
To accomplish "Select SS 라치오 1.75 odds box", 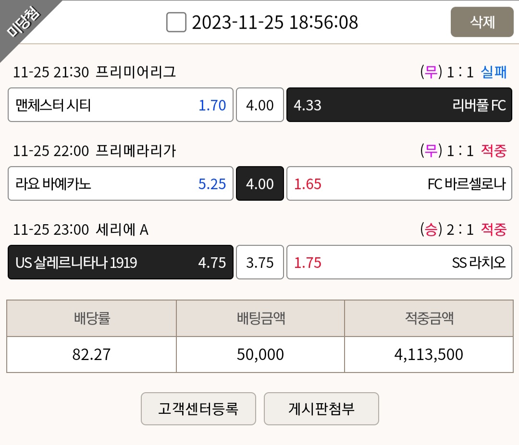I will (399, 262).
